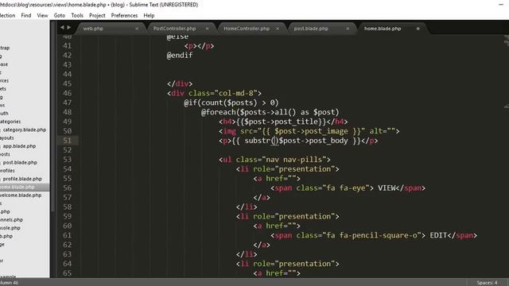Screen dimensions: 509x286
Task: Open the Help menu
Action: click(x=149, y=15)
